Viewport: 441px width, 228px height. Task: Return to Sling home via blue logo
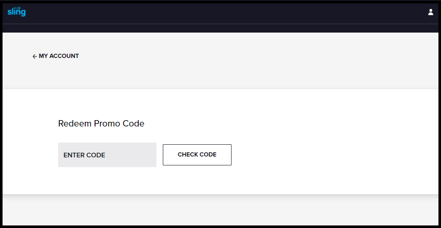(x=16, y=12)
